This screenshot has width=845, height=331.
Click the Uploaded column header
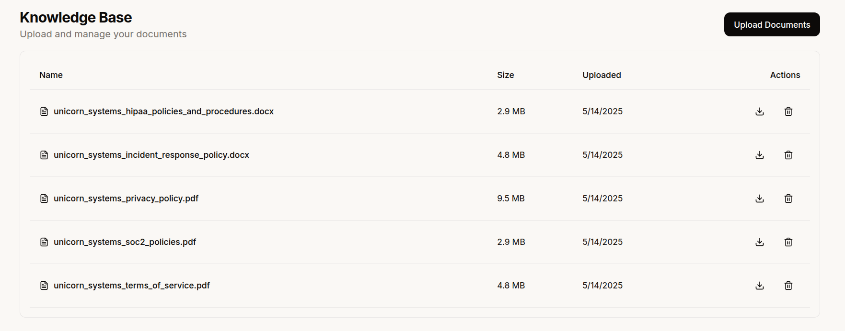click(602, 75)
